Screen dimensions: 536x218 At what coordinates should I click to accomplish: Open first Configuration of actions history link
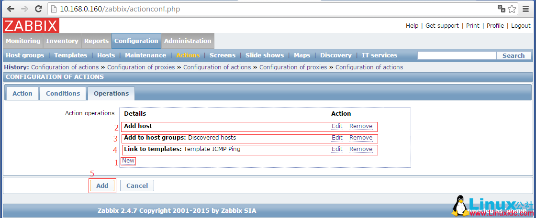pos(65,67)
